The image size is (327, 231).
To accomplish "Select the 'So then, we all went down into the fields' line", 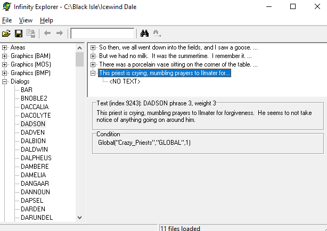I will [x=178, y=47].
